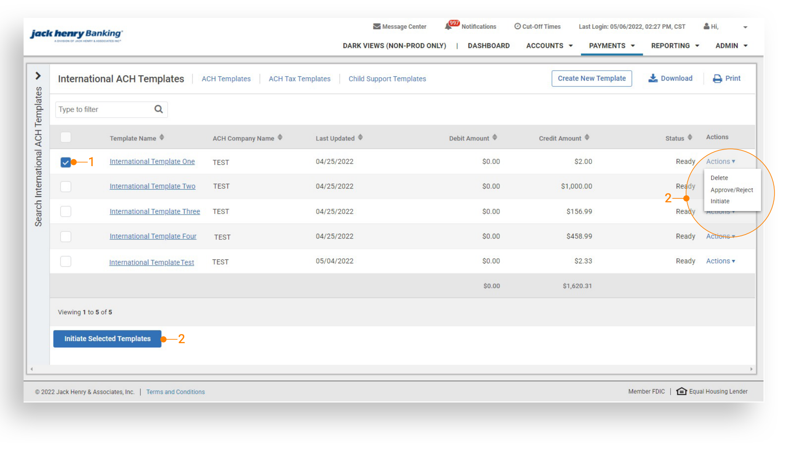This screenshot has height=450, width=792.
Task: Click the Download icon
Action: point(653,78)
